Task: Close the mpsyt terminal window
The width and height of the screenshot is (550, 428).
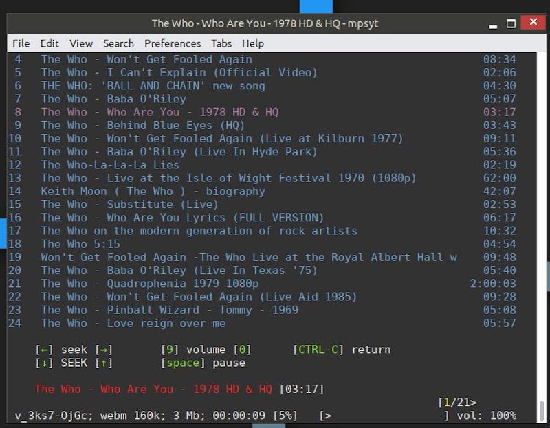Action: coord(532,23)
